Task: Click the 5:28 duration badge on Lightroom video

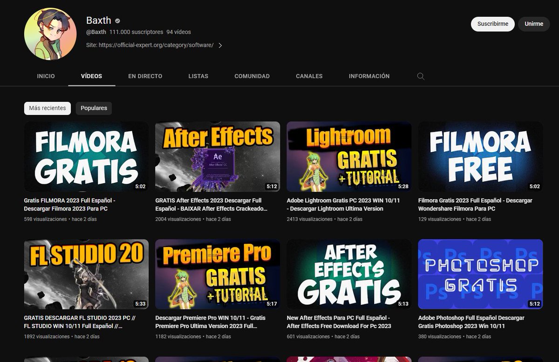Action: tap(403, 187)
